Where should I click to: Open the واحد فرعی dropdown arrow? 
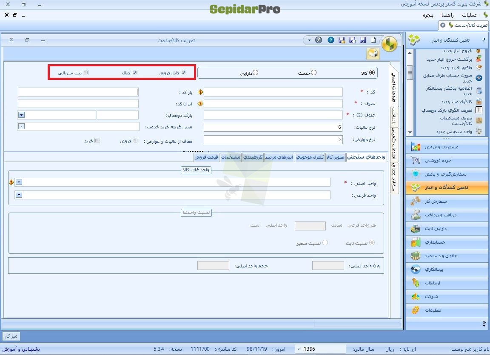(x=19, y=195)
